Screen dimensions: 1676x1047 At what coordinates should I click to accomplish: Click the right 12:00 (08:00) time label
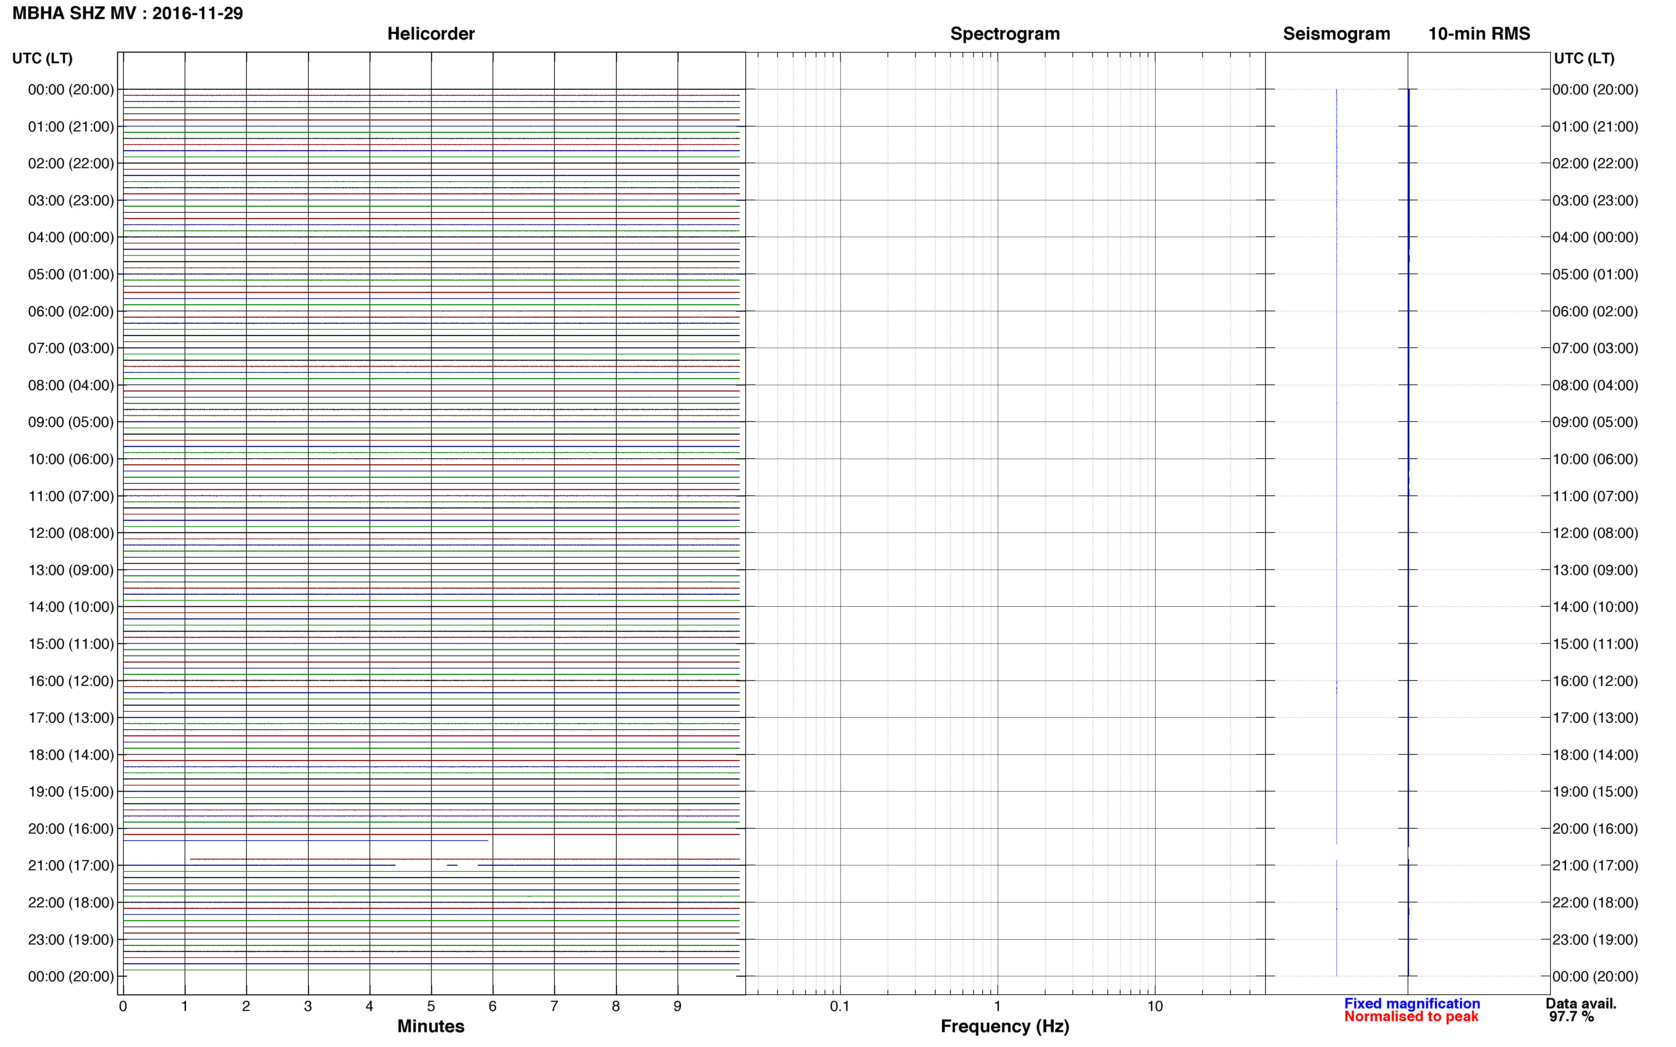pos(1595,533)
